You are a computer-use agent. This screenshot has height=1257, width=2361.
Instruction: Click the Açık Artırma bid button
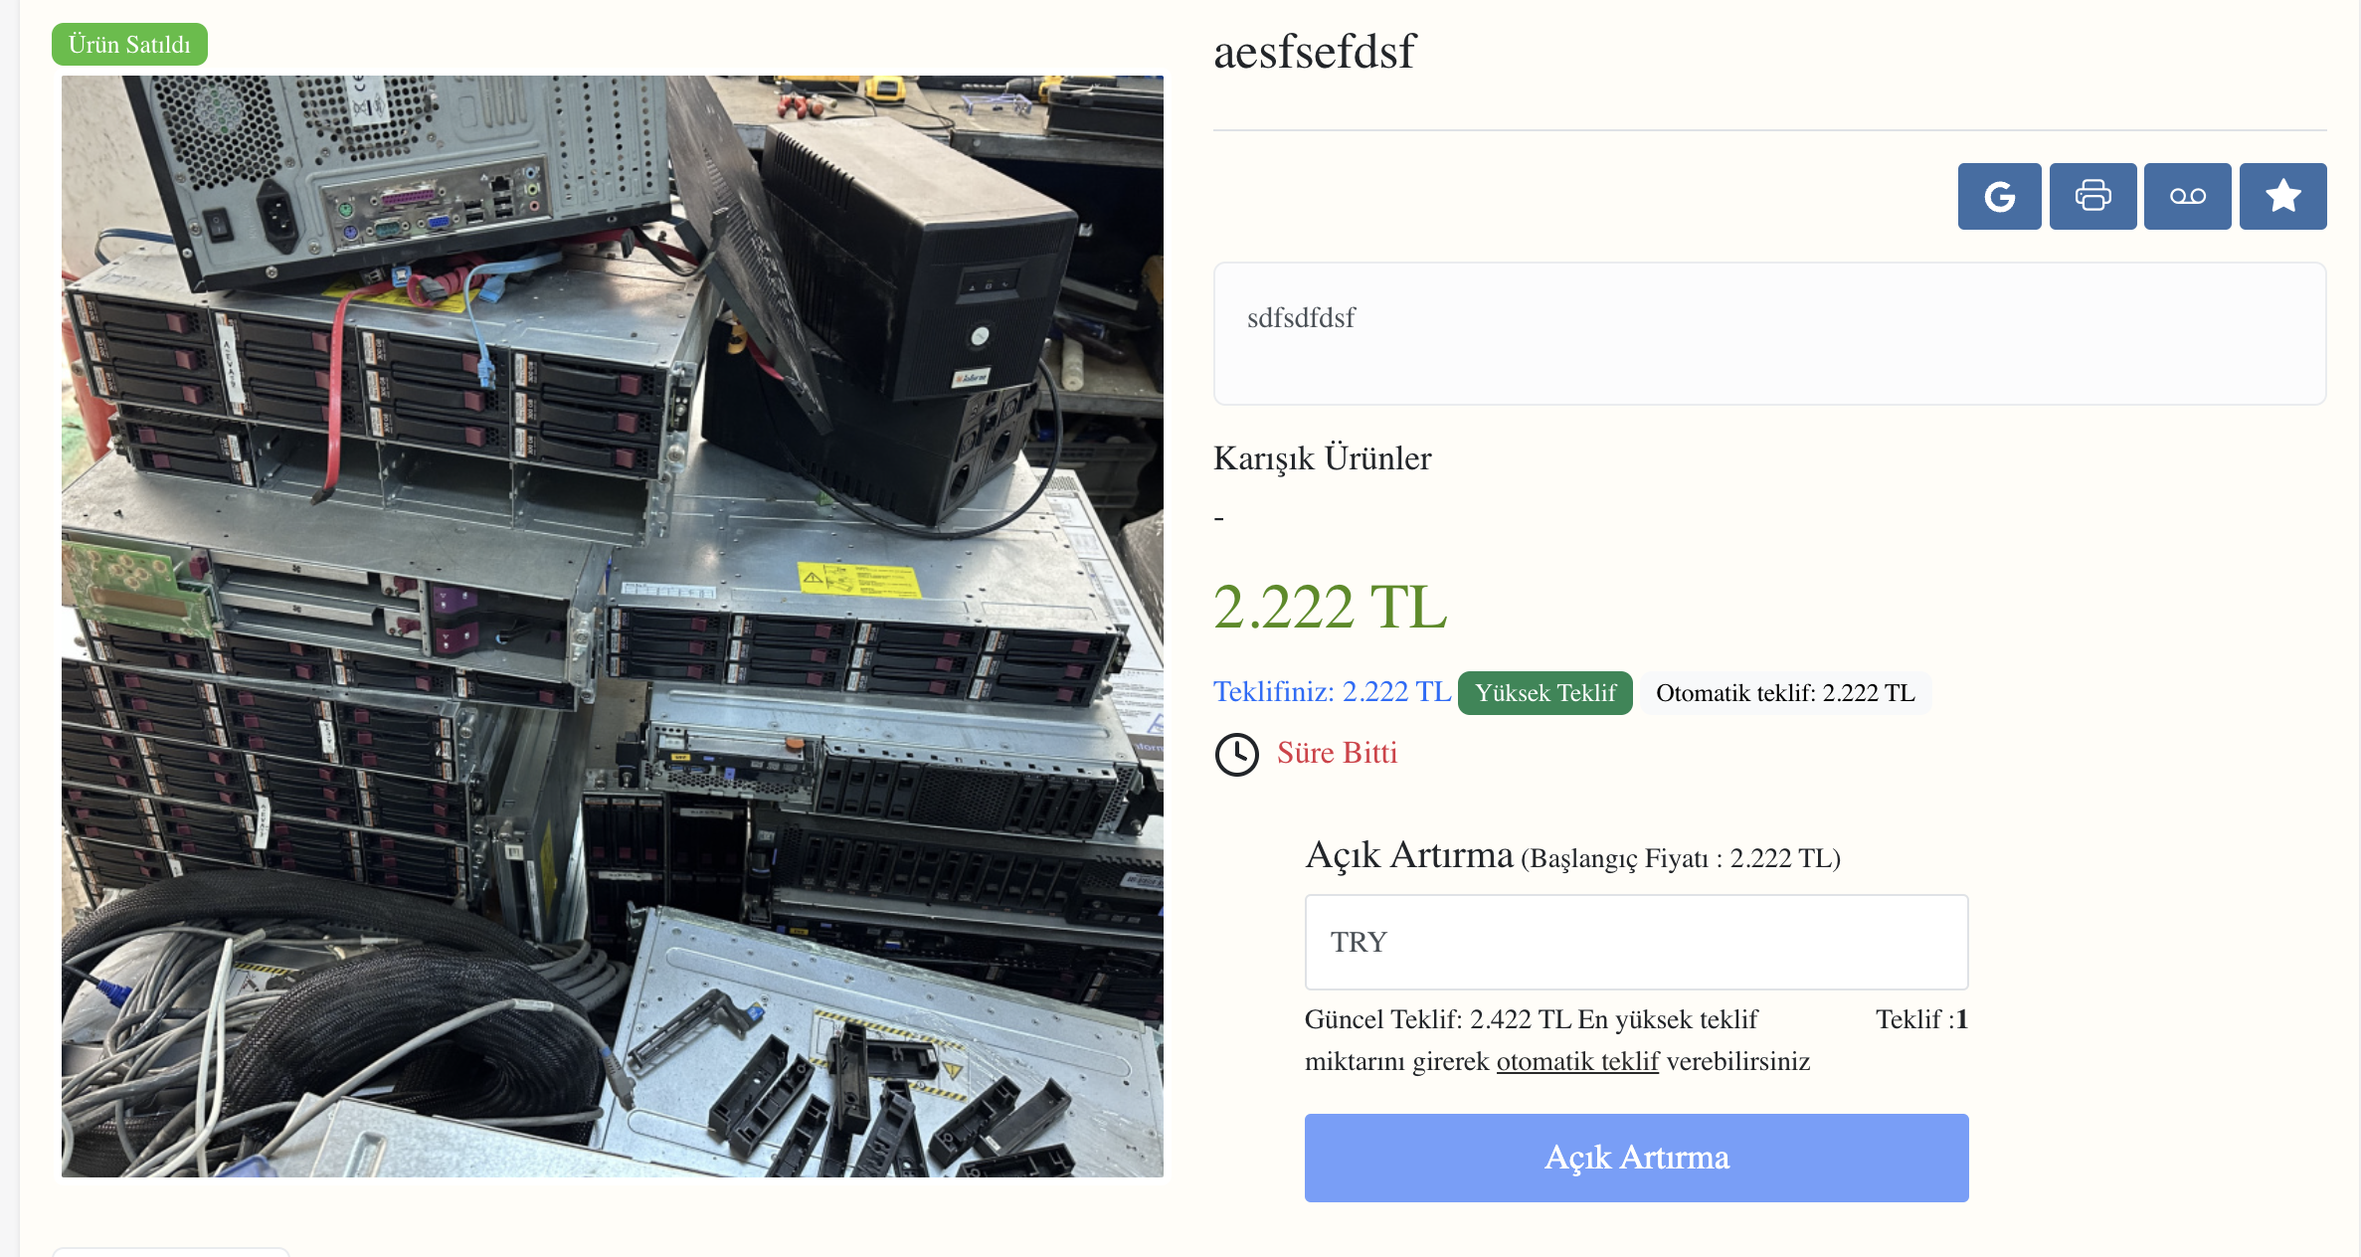tap(1636, 1158)
